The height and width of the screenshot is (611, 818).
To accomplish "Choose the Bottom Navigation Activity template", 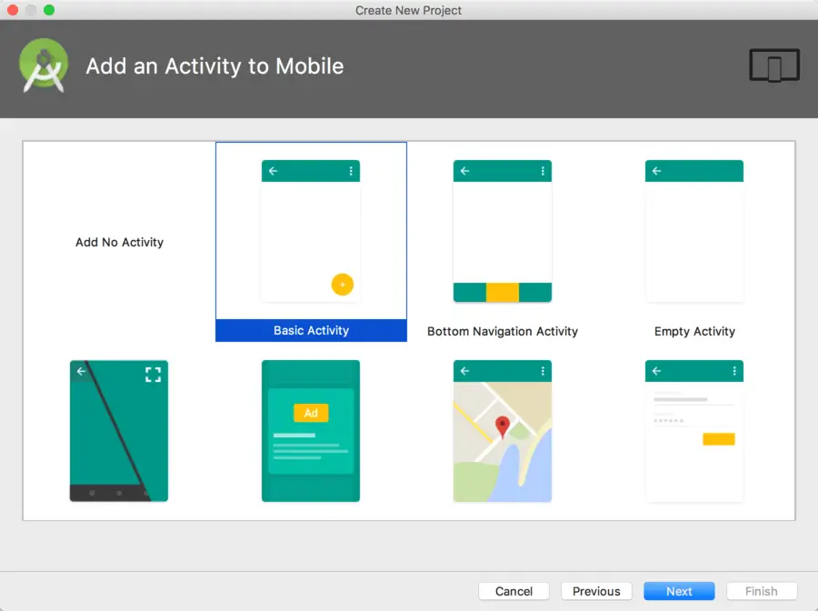I will click(503, 230).
